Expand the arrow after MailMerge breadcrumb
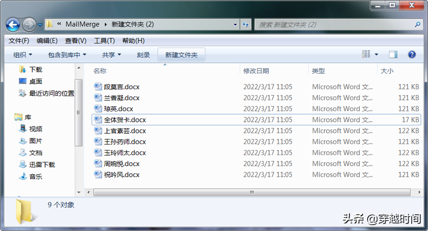 pyautogui.click(x=105, y=25)
